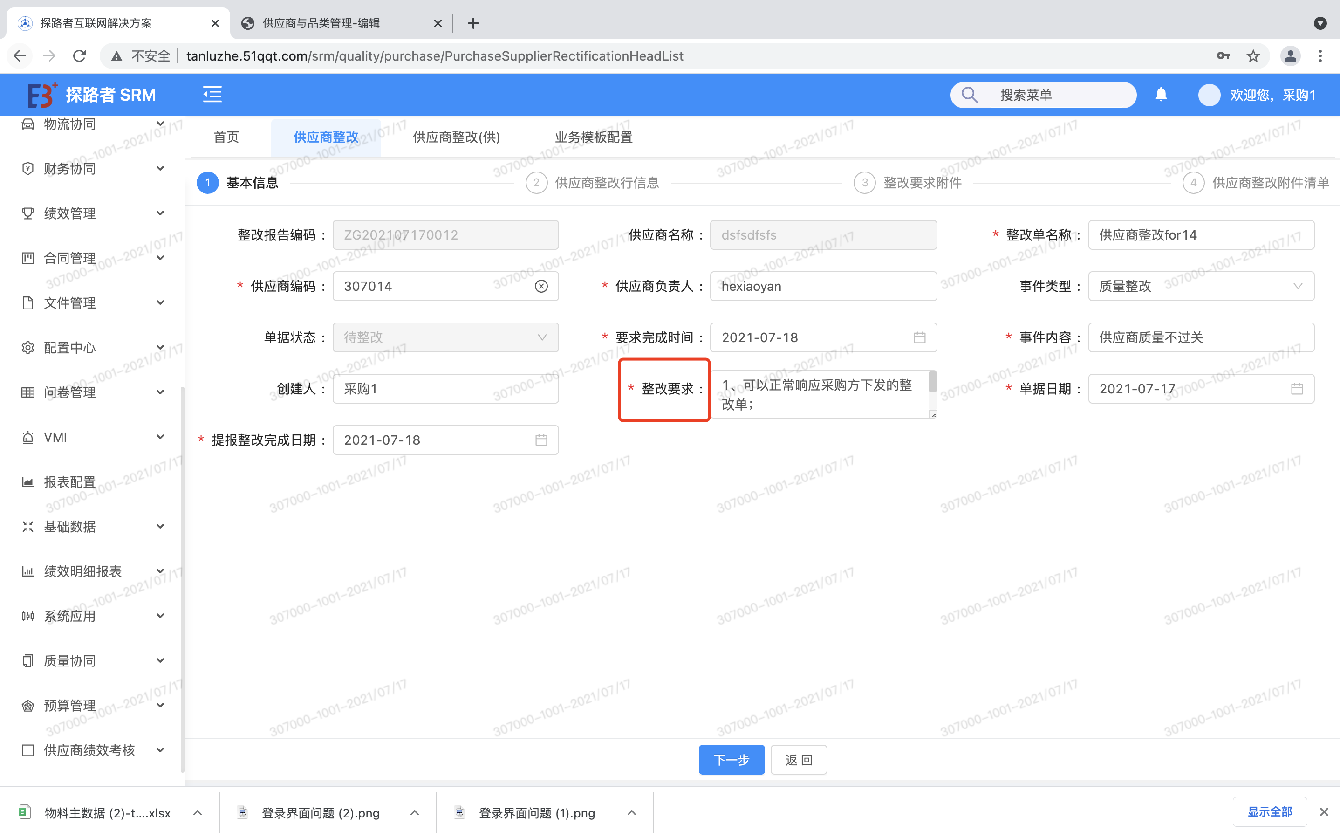Click the browser reload icon
The width and height of the screenshot is (1340, 838).
80,56
